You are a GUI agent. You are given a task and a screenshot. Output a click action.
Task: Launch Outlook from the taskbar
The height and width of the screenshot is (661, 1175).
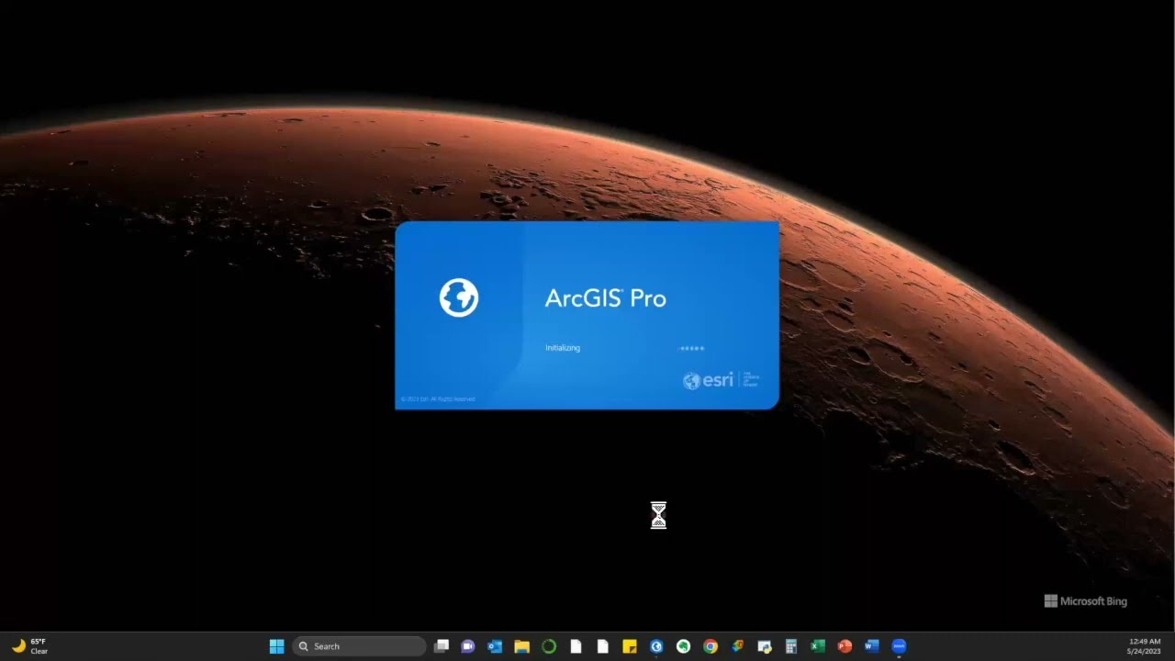(495, 646)
